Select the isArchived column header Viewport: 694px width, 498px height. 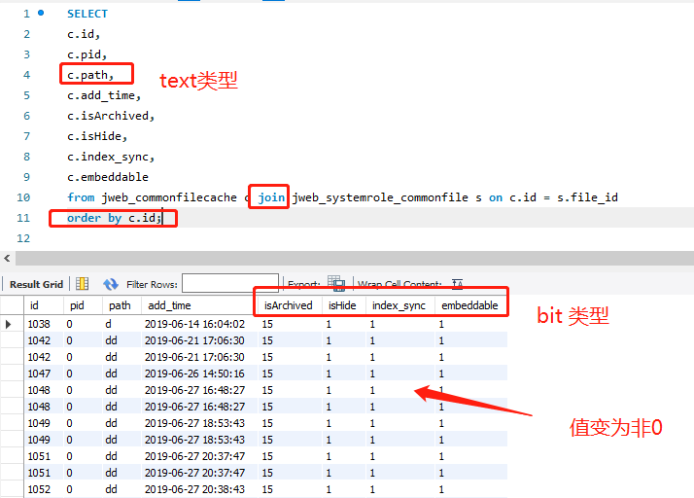287,305
